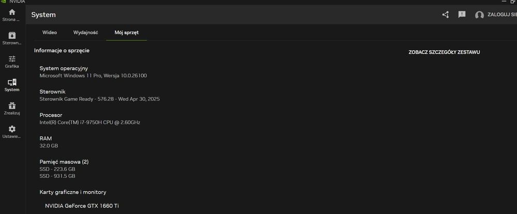This screenshot has height=214, width=517.
Task: Open the feedback speech-bubble icon
Action: [462, 14]
